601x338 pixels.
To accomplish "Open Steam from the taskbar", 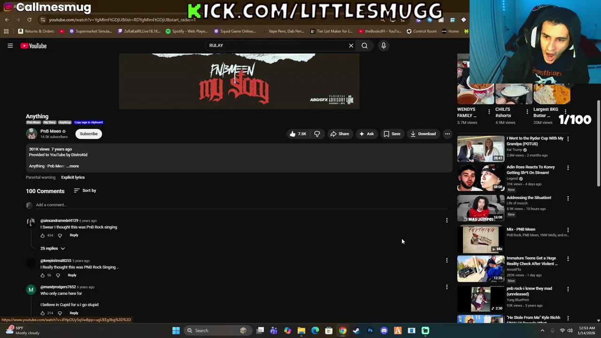I will coord(356,330).
